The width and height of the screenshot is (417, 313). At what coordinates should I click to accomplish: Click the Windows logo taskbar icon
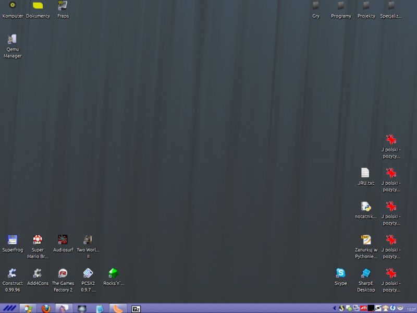point(28,309)
